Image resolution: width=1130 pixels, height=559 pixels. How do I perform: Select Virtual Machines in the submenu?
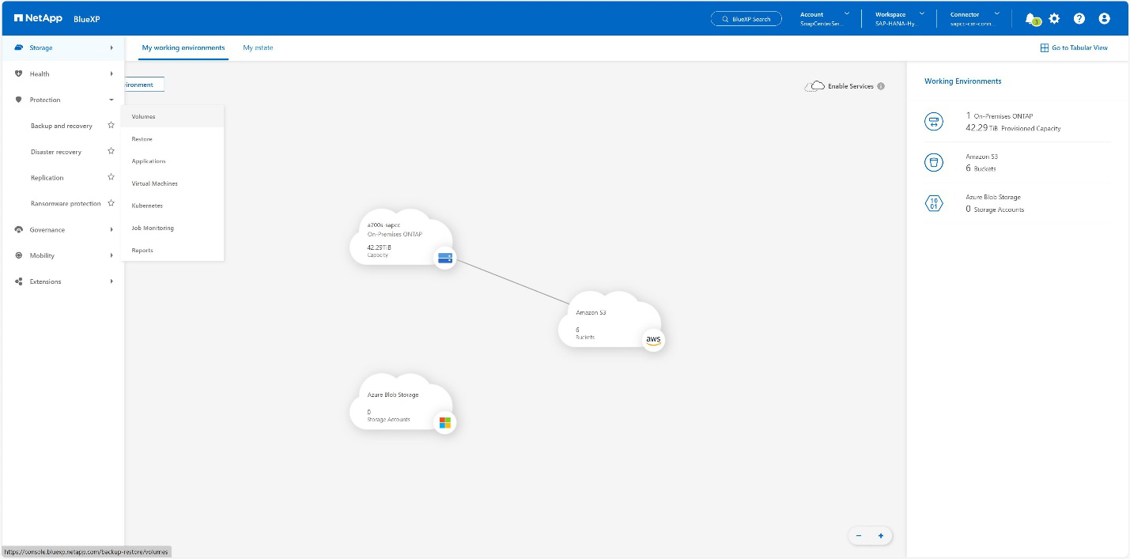[172, 183]
